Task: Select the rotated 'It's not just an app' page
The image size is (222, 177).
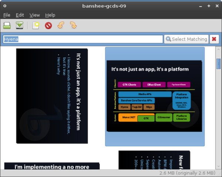Action: pos(52,96)
